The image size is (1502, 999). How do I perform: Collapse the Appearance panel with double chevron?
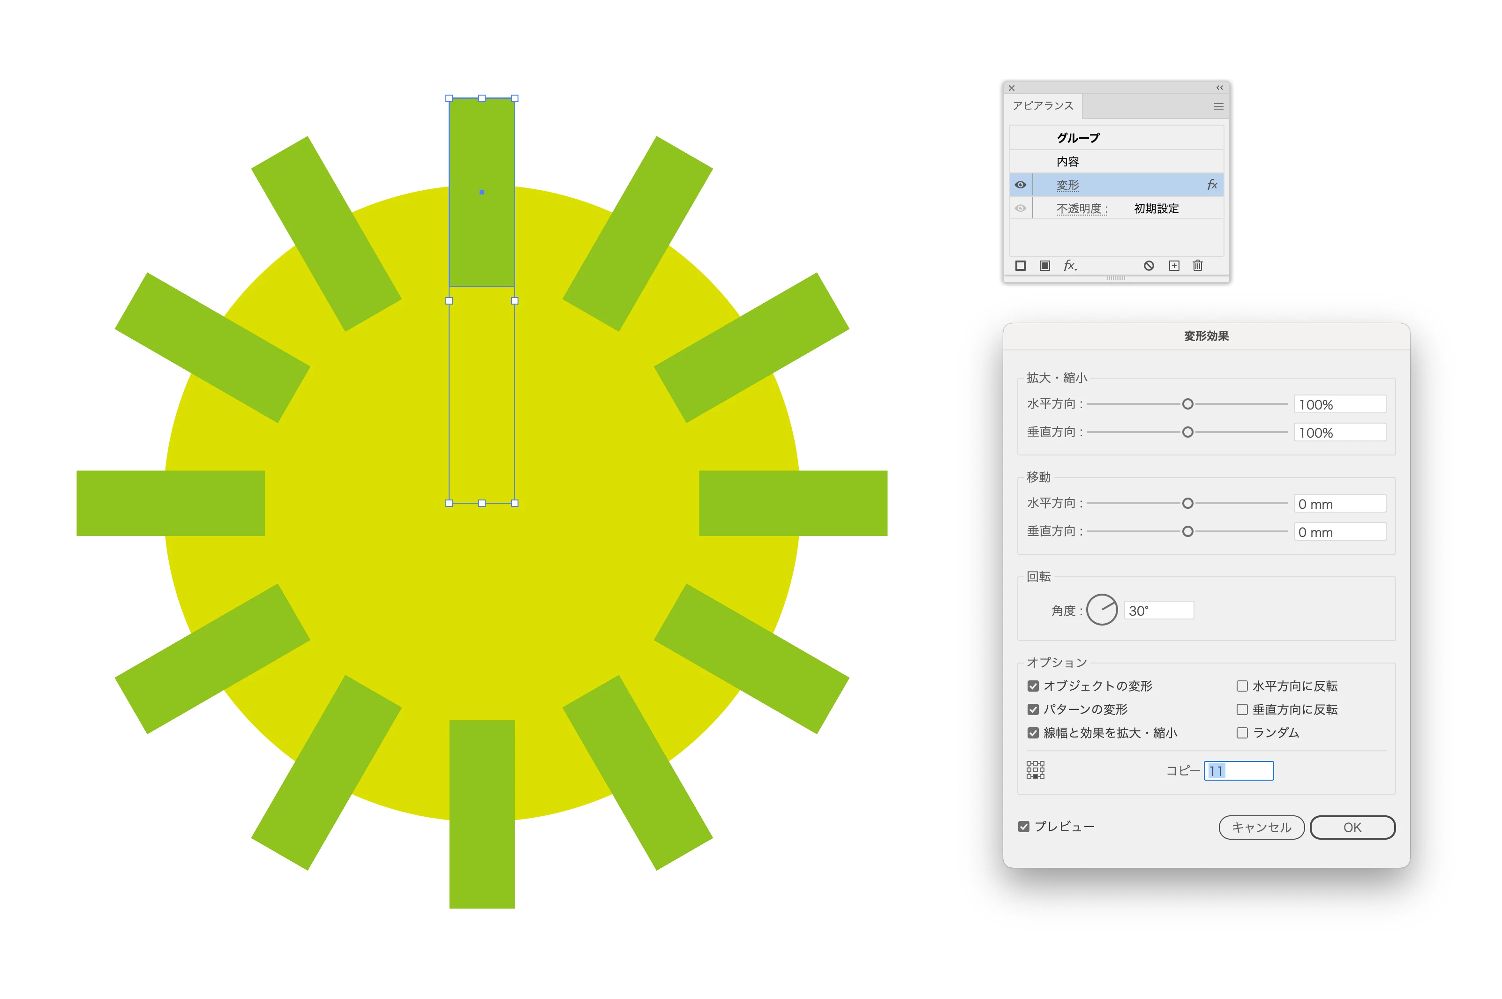point(1219,88)
